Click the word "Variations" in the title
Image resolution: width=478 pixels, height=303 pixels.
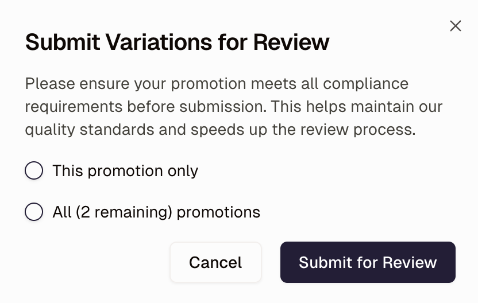[x=159, y=42]
